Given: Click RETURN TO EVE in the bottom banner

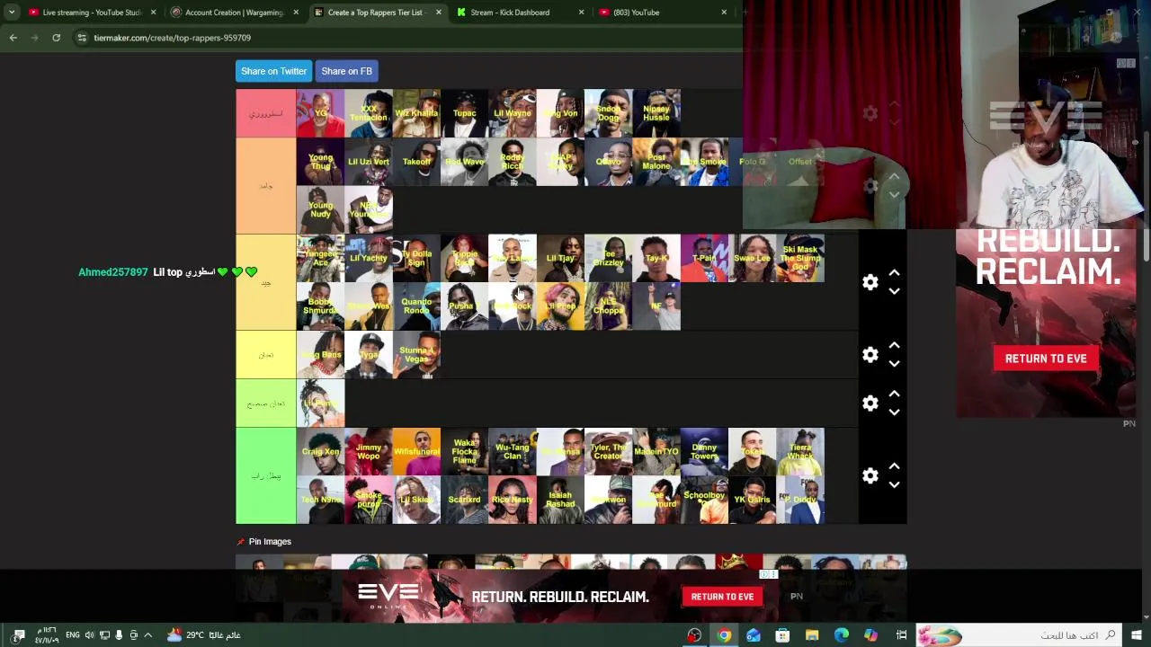Looking at the screenshot, I should (722, 597).
